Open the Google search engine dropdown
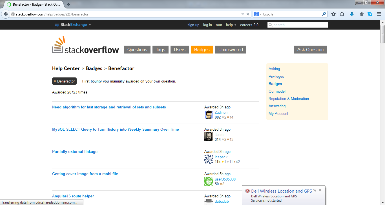The height and width of the screenshot is (205, 385). (258, 14)
